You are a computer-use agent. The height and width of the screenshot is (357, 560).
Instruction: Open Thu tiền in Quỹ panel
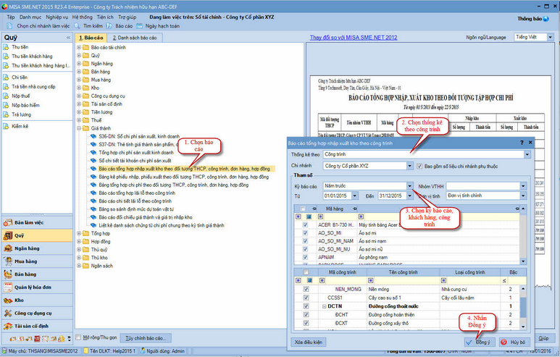click(20, 47)
